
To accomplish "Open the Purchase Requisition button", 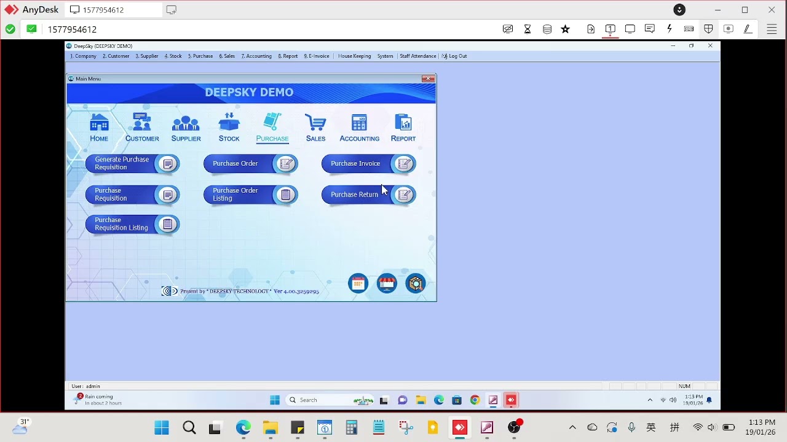I will 133,195.
